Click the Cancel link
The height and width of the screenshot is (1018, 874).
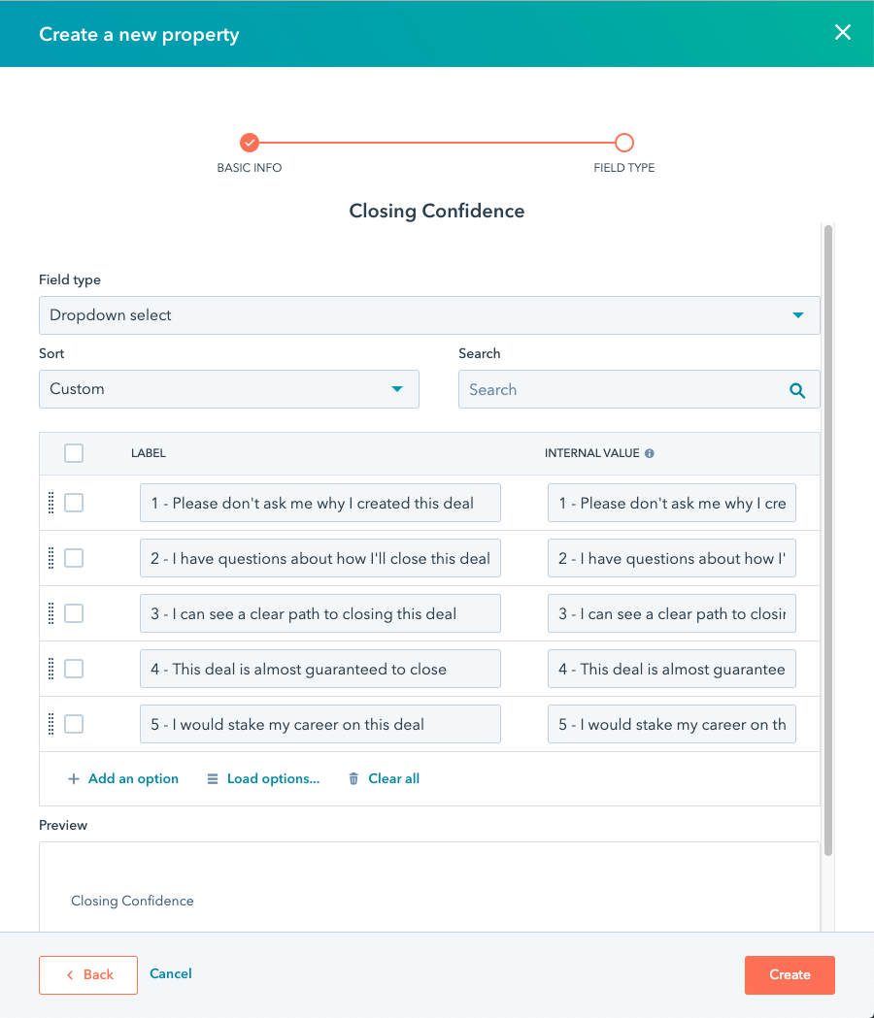[x=171, y=973]
